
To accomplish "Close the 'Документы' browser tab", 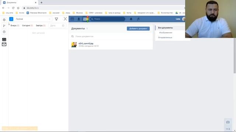I will [36, 3].
